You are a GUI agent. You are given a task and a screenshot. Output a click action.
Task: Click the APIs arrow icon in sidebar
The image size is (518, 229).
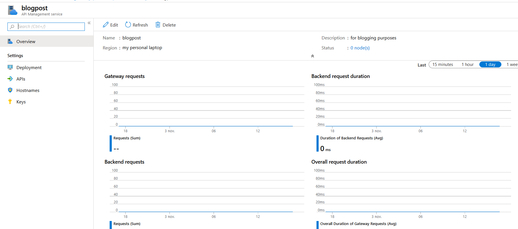coord(10,79)
